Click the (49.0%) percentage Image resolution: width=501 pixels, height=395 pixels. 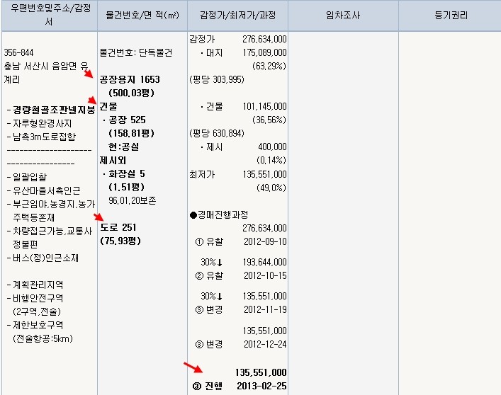coord(271,188)
